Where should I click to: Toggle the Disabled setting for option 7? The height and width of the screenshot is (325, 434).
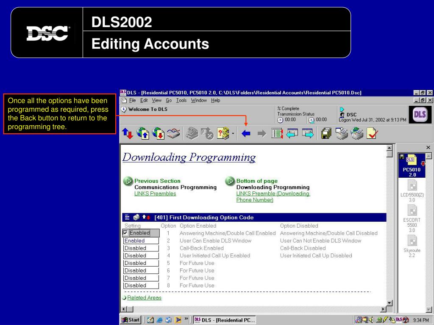[x=141, y=278]
